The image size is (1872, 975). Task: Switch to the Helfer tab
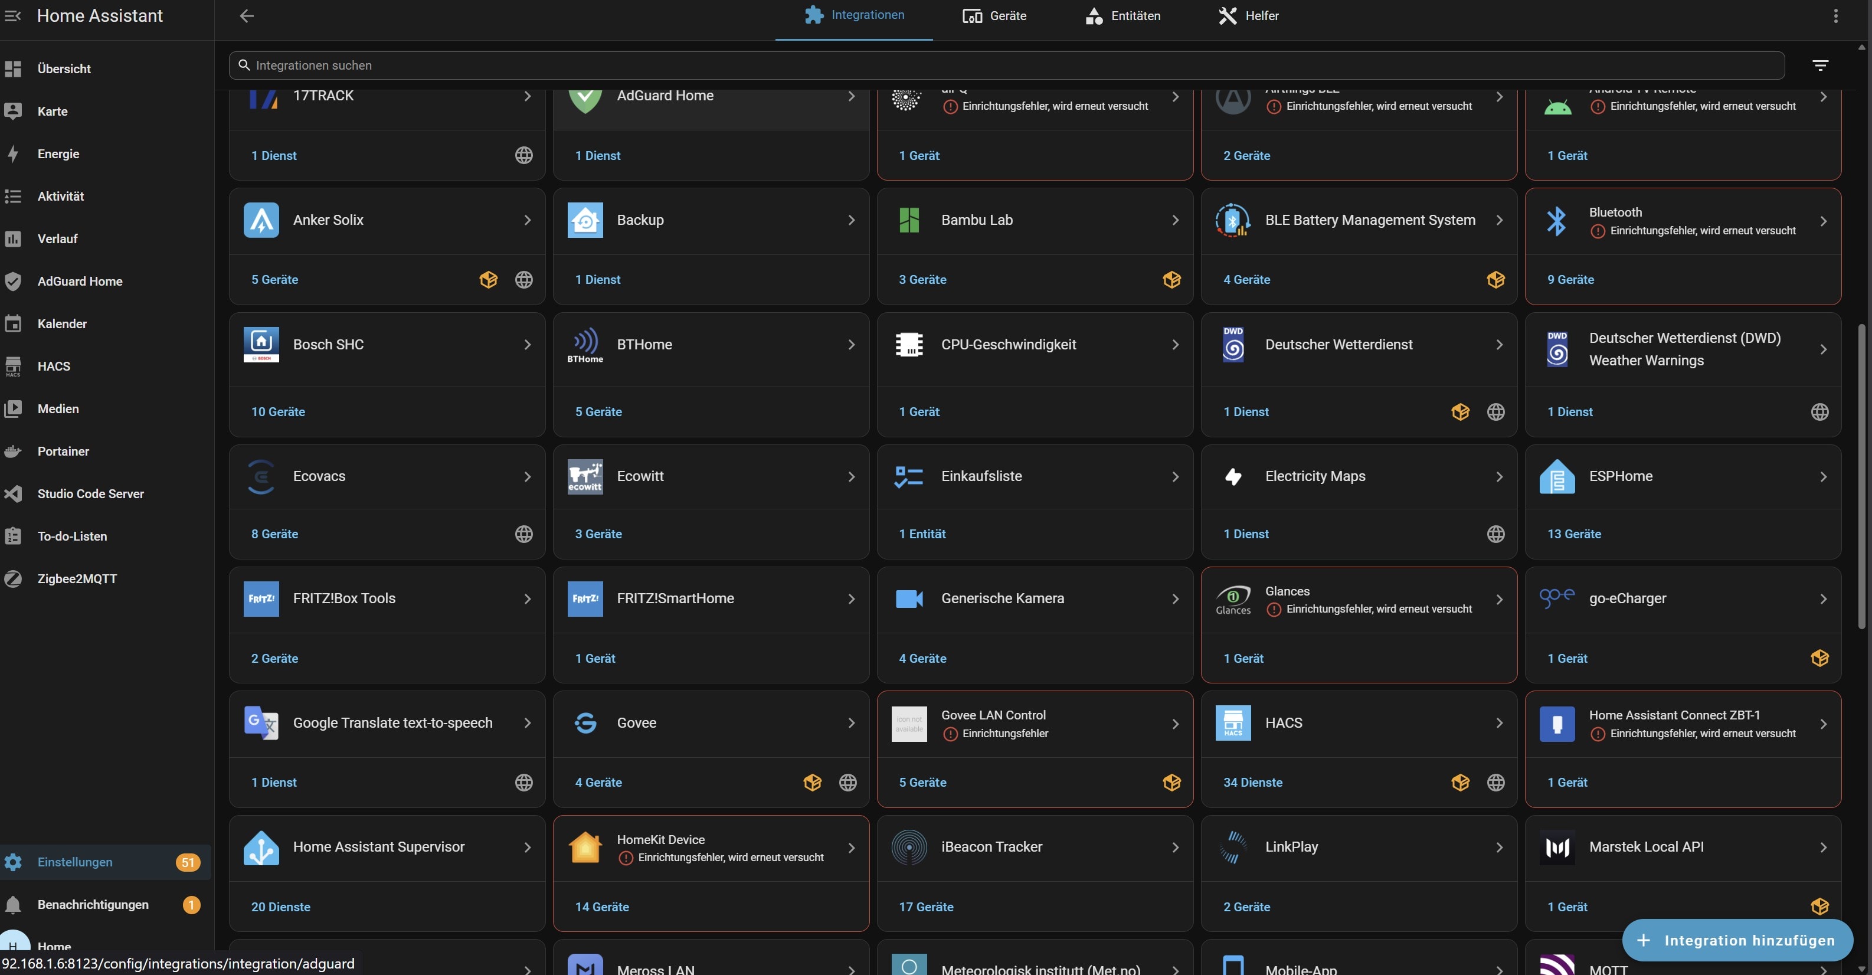[1248, 16]
